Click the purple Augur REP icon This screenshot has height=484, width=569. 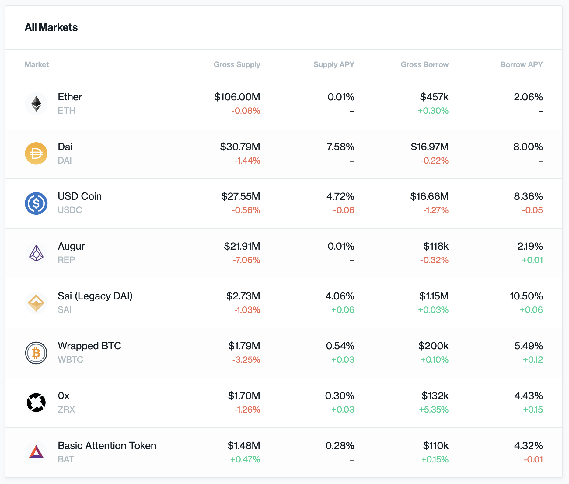click(x=36, y=253)
